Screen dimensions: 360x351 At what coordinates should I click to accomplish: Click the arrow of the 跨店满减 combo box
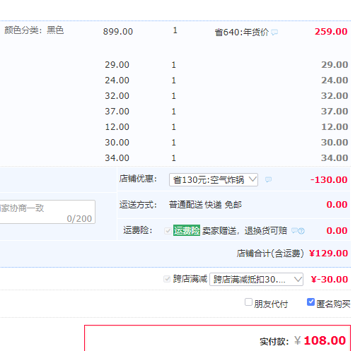(x=298, y=279)
